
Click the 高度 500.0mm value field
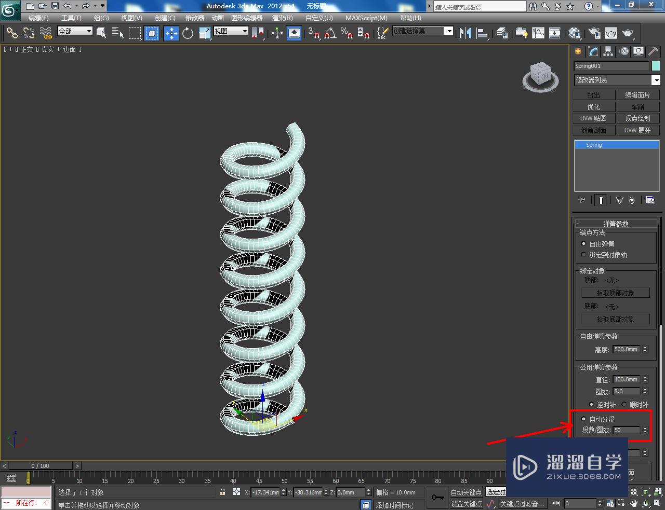pyautogui.click(x=627, y=350)
